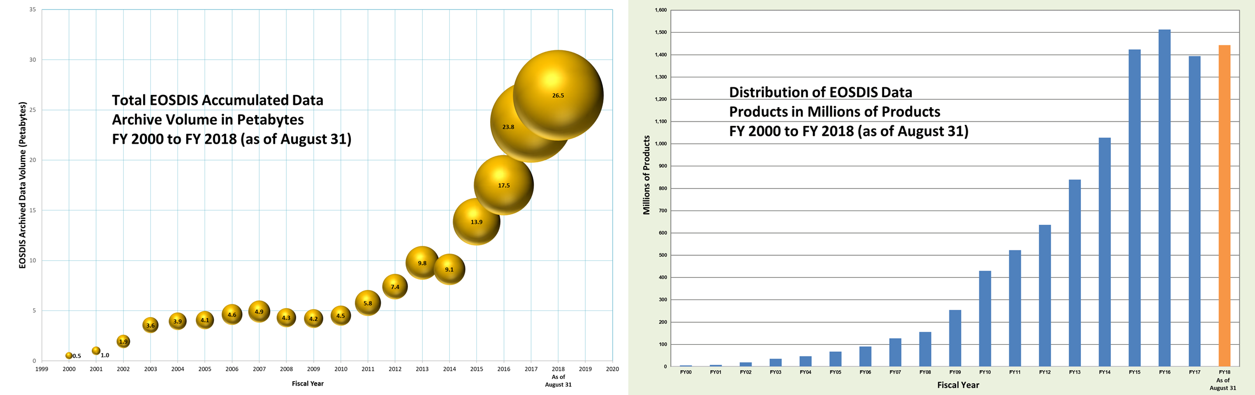Click the '20' y-axis value on bubble chart
1255x395 pixels.
33,160
